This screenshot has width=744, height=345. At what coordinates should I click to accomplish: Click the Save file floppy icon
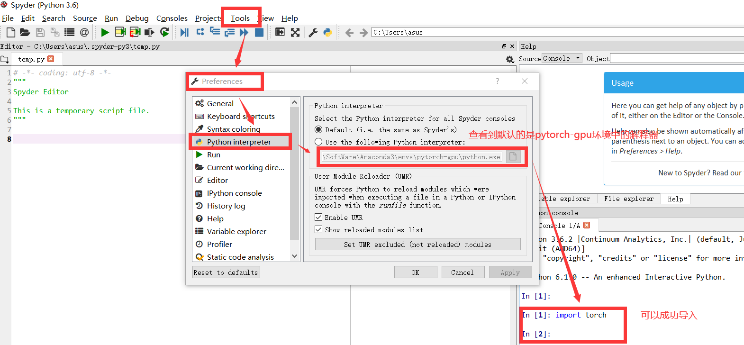(x=40, y=32)
